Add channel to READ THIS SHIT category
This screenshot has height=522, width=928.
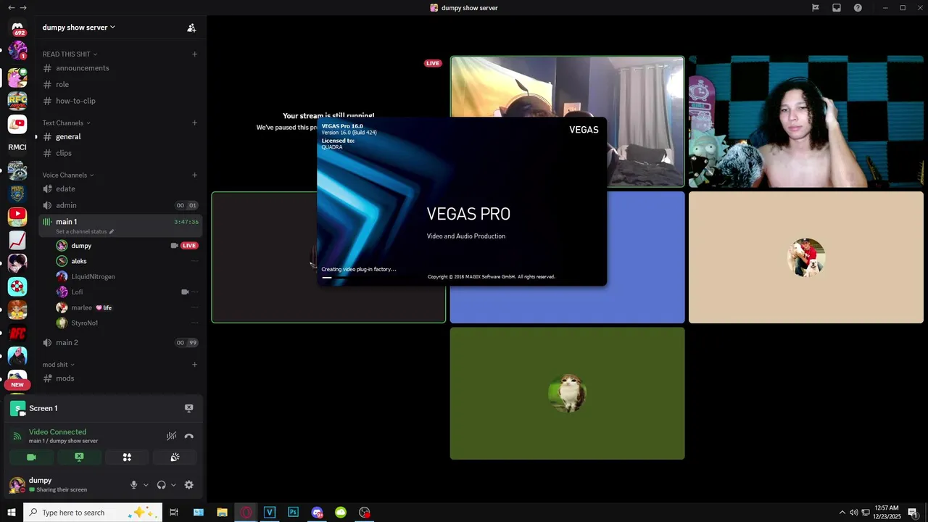(194, 54)
